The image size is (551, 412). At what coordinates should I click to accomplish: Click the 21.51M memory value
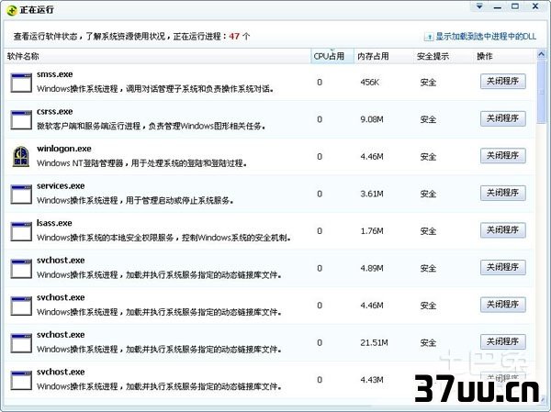(375, 343)
